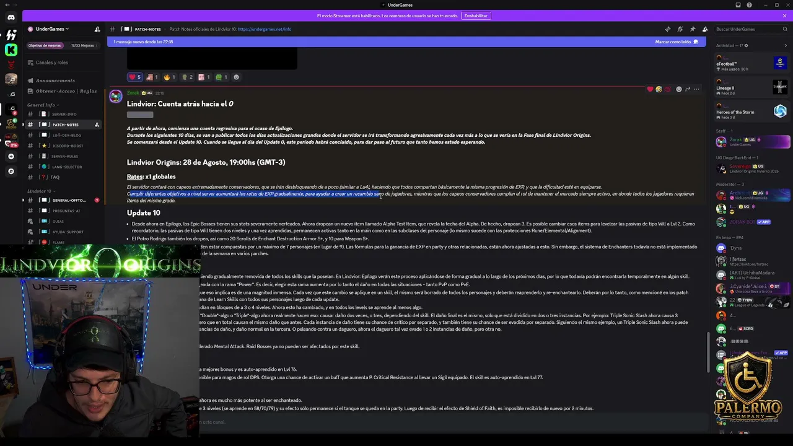
Task: Quick-react with heart on Zorak's message
Action: (x=650, y=89)
